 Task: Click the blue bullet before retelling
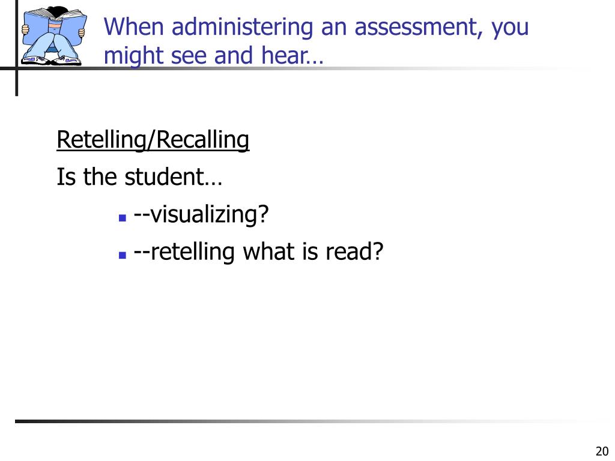tap(123, 255)
